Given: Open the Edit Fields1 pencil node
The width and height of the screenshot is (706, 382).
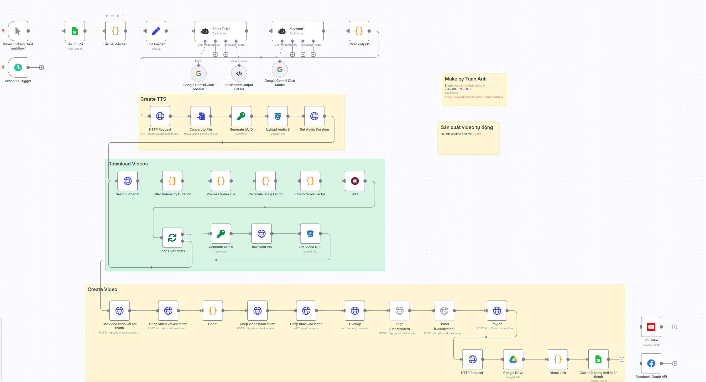Looking at the screenshot, I should (156, 31).
